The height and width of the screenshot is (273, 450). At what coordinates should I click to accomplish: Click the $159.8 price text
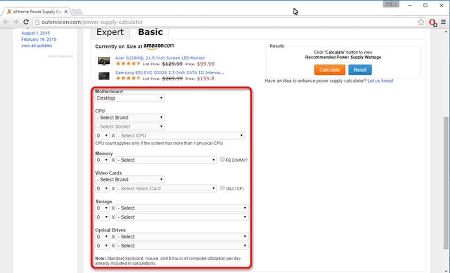(x=205, y=79)
